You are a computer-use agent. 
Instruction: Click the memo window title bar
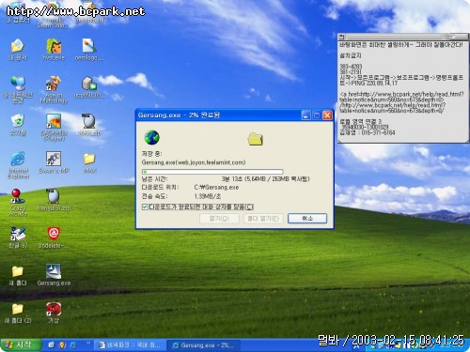click(x=403, y=37)
